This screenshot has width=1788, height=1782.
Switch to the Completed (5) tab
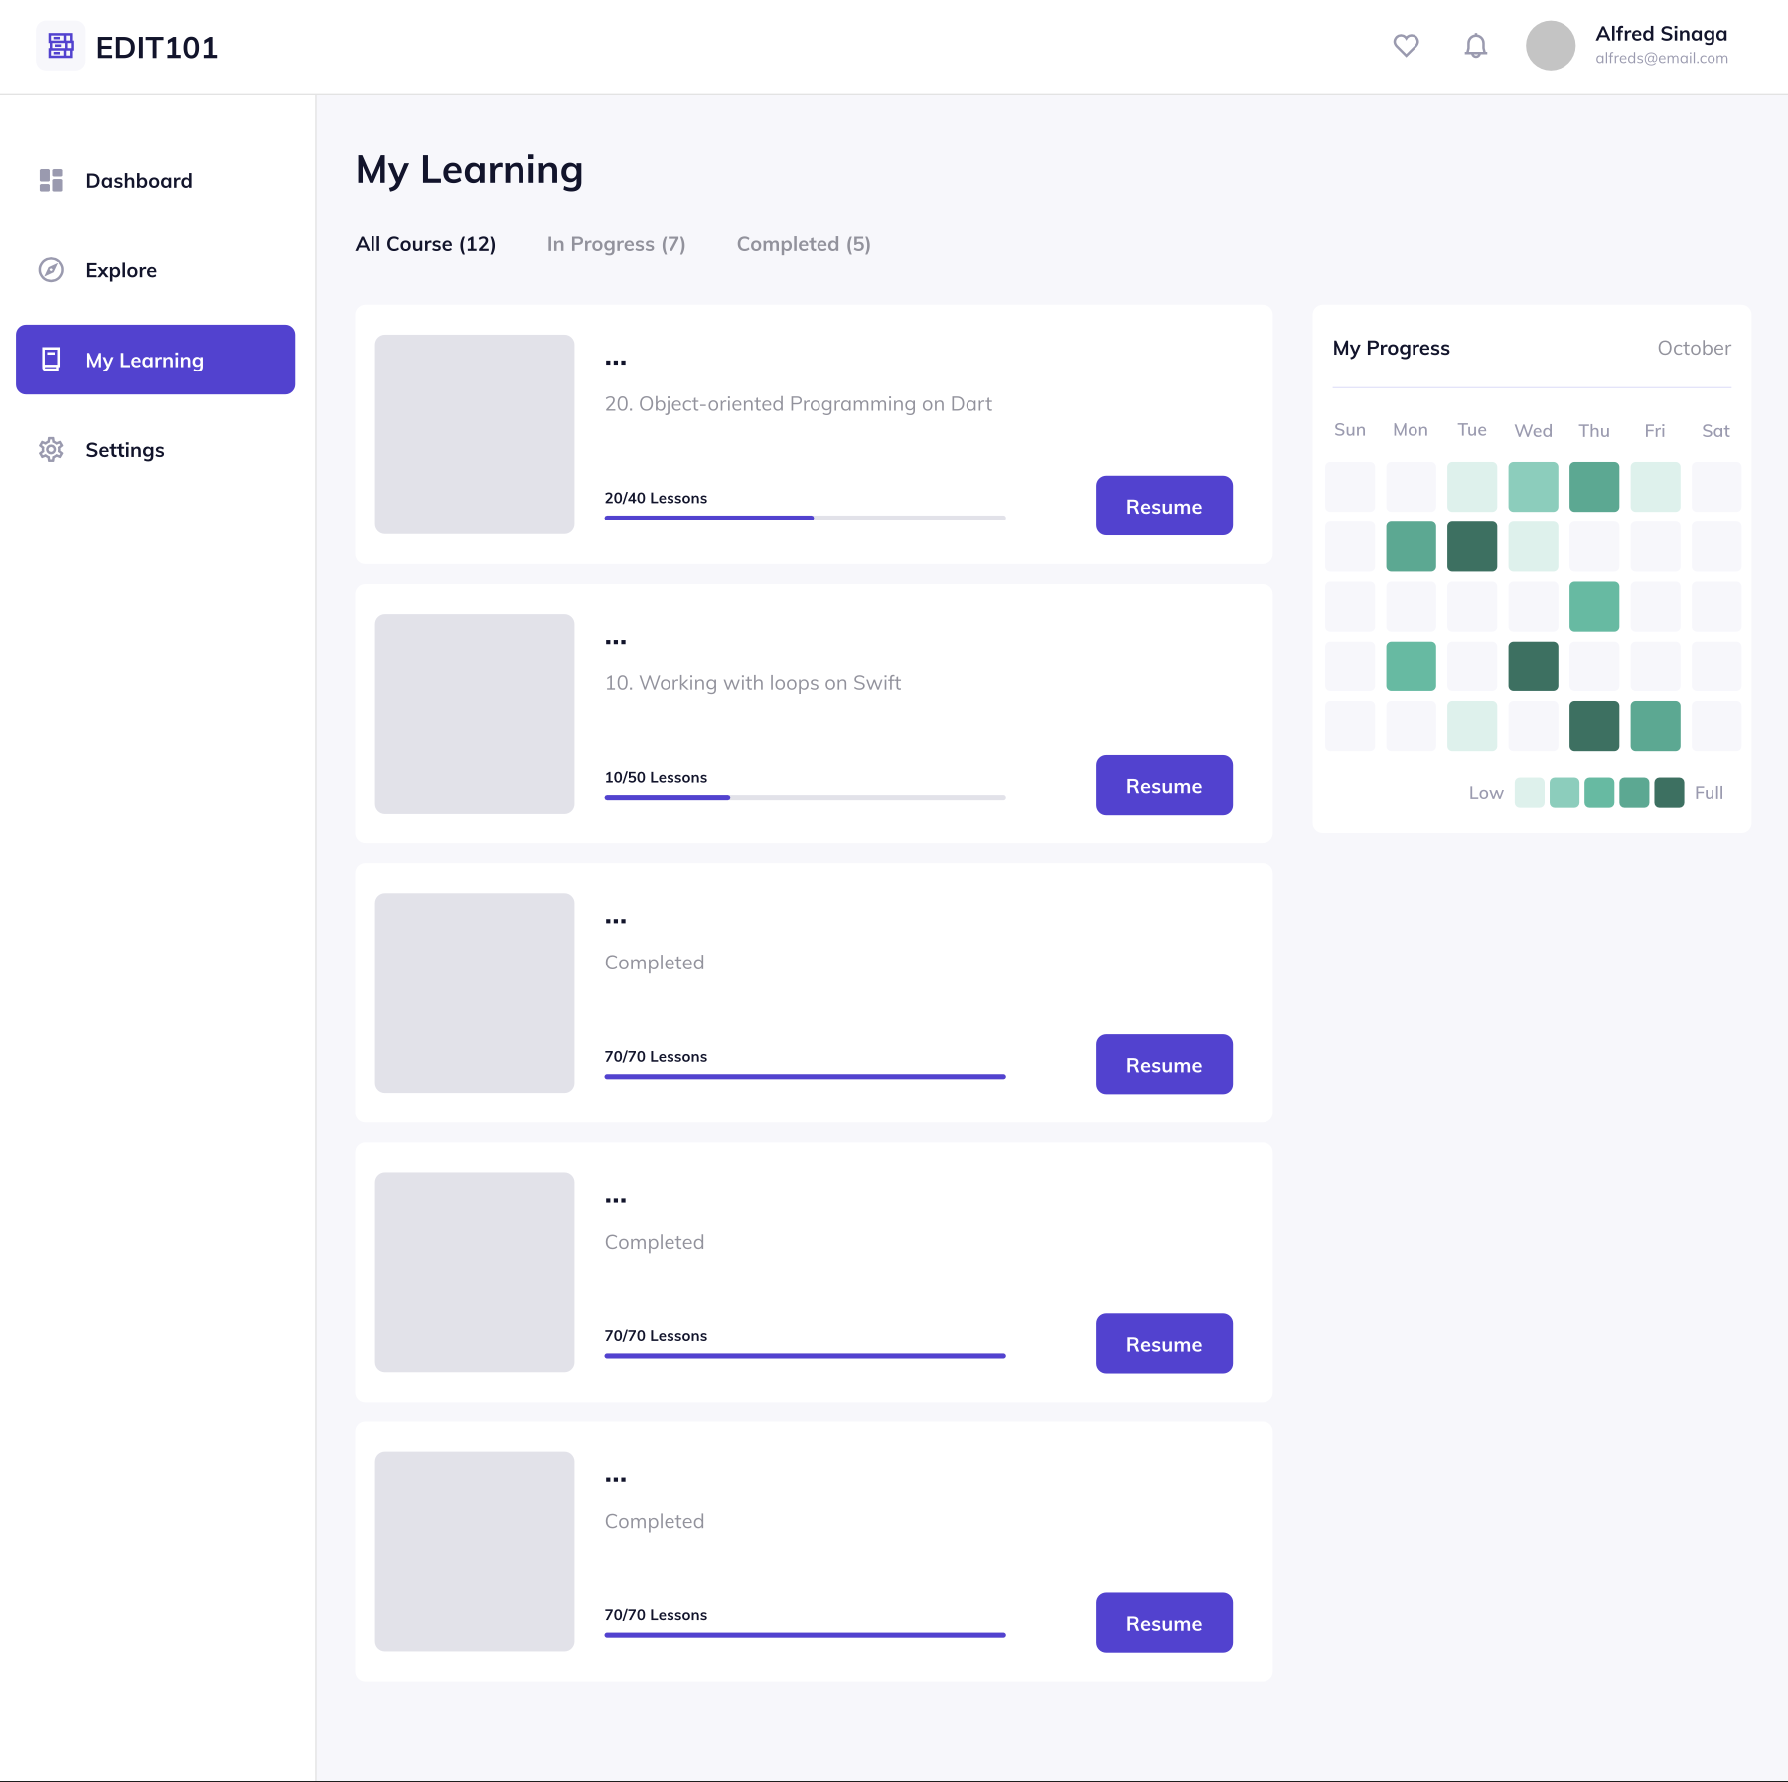(803, 244)
